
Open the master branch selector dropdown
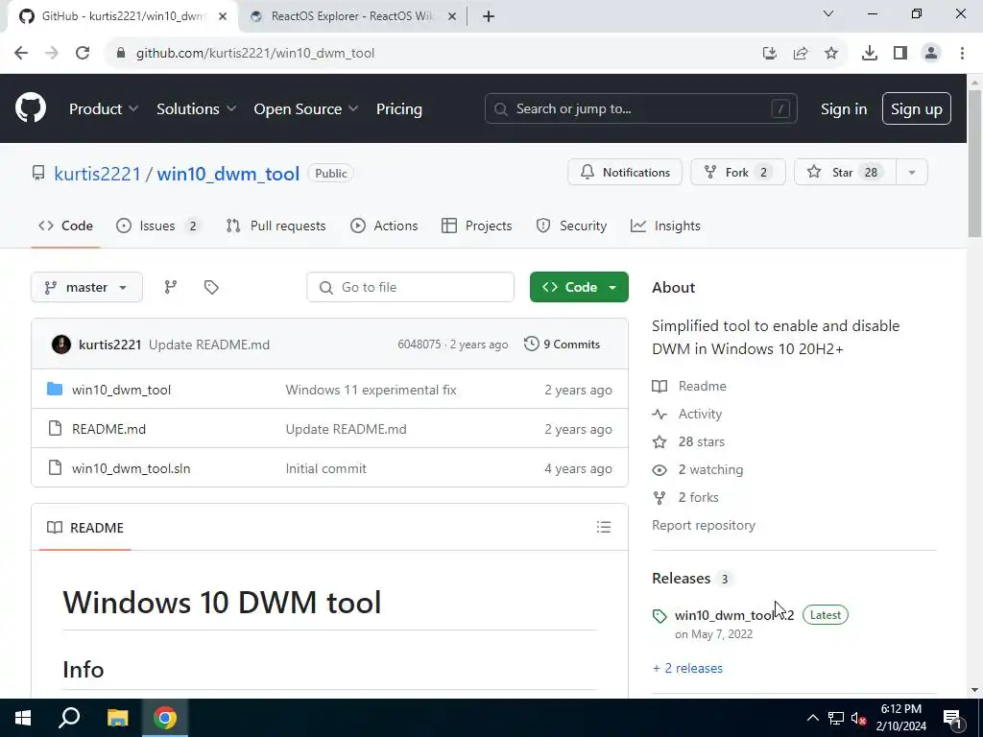coord(86,287)
